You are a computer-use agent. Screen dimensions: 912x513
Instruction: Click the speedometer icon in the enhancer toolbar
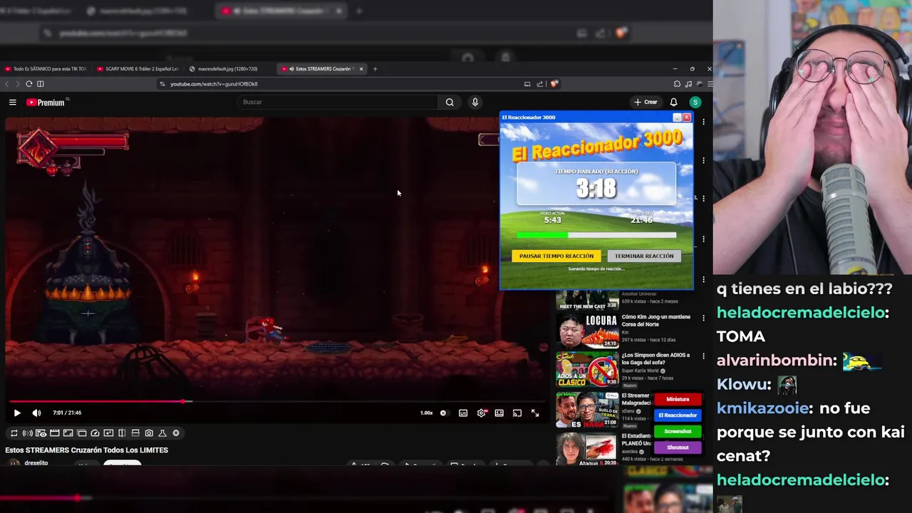[95, 433]
